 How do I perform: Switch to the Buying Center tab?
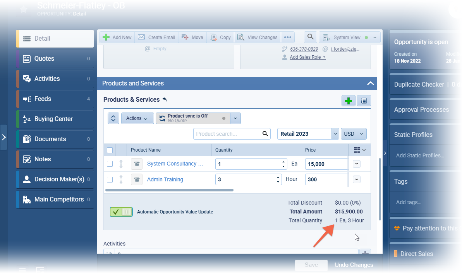[x=55, y=119]
